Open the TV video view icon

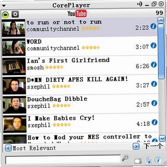pos(138,161)
